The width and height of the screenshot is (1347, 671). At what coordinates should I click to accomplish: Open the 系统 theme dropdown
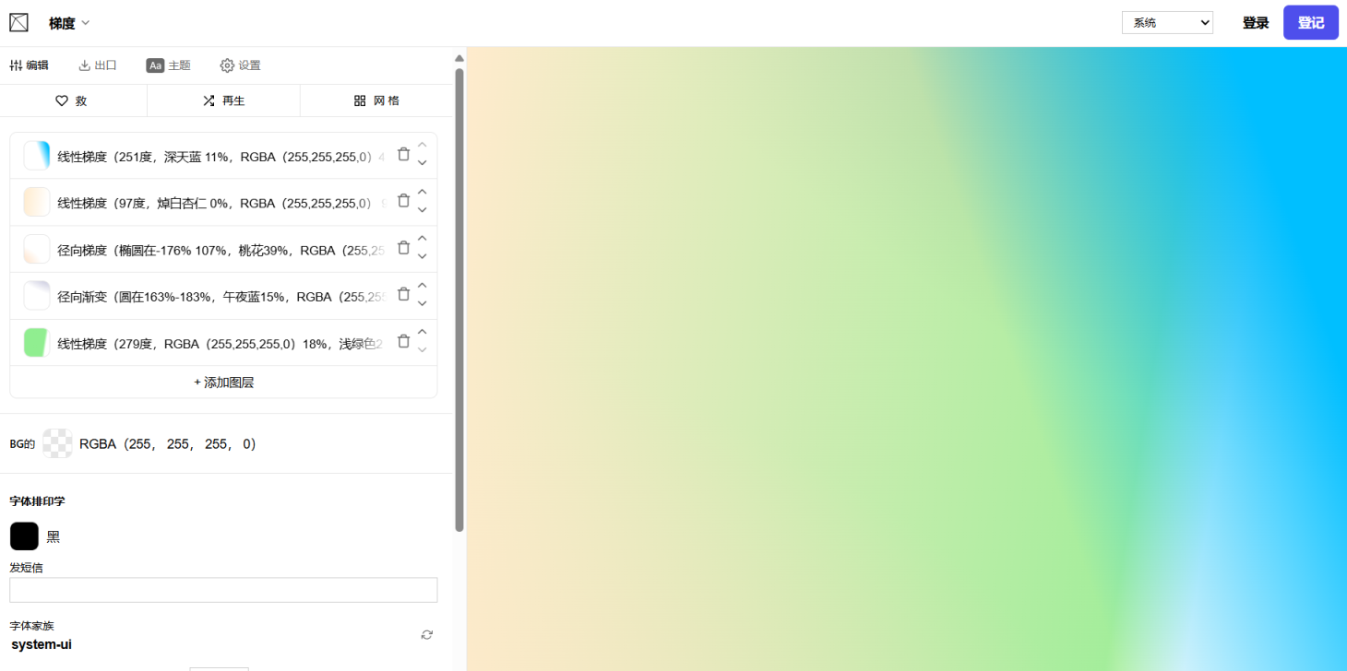(x=1167, y=23)
